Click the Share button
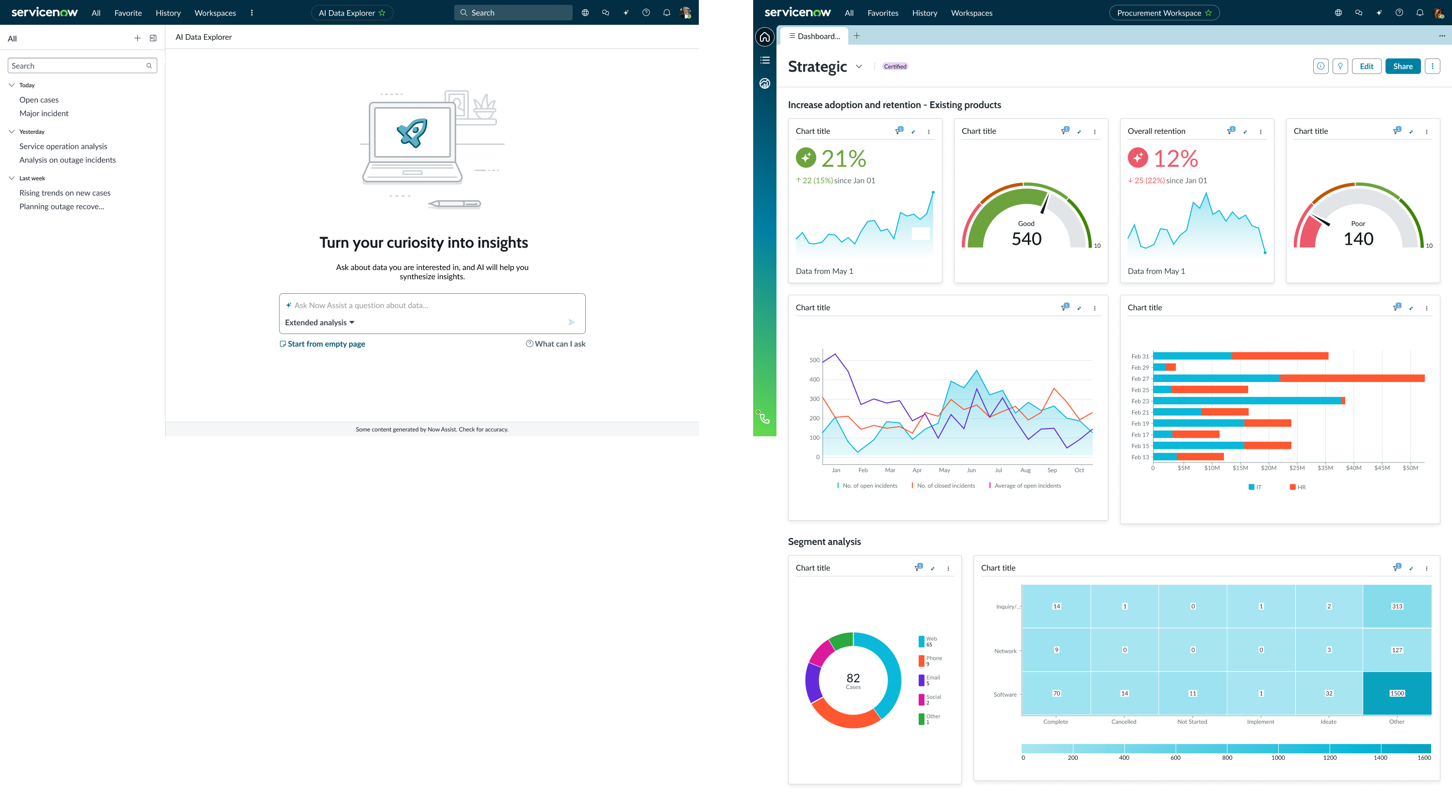The image size is (1452, 796). pos(1402,66)
